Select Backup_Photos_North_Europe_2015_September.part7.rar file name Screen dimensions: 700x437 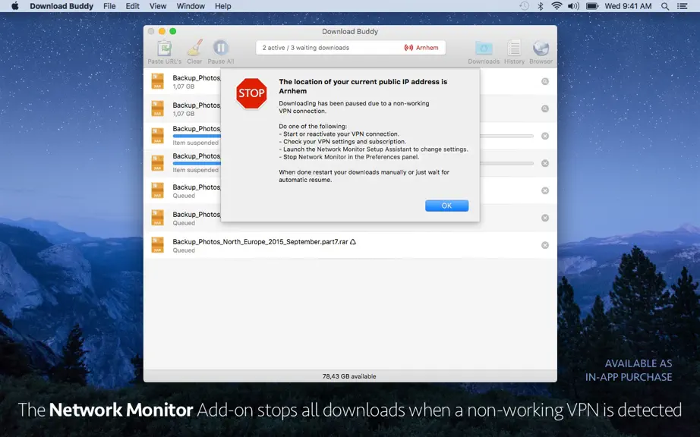point(260,242)
